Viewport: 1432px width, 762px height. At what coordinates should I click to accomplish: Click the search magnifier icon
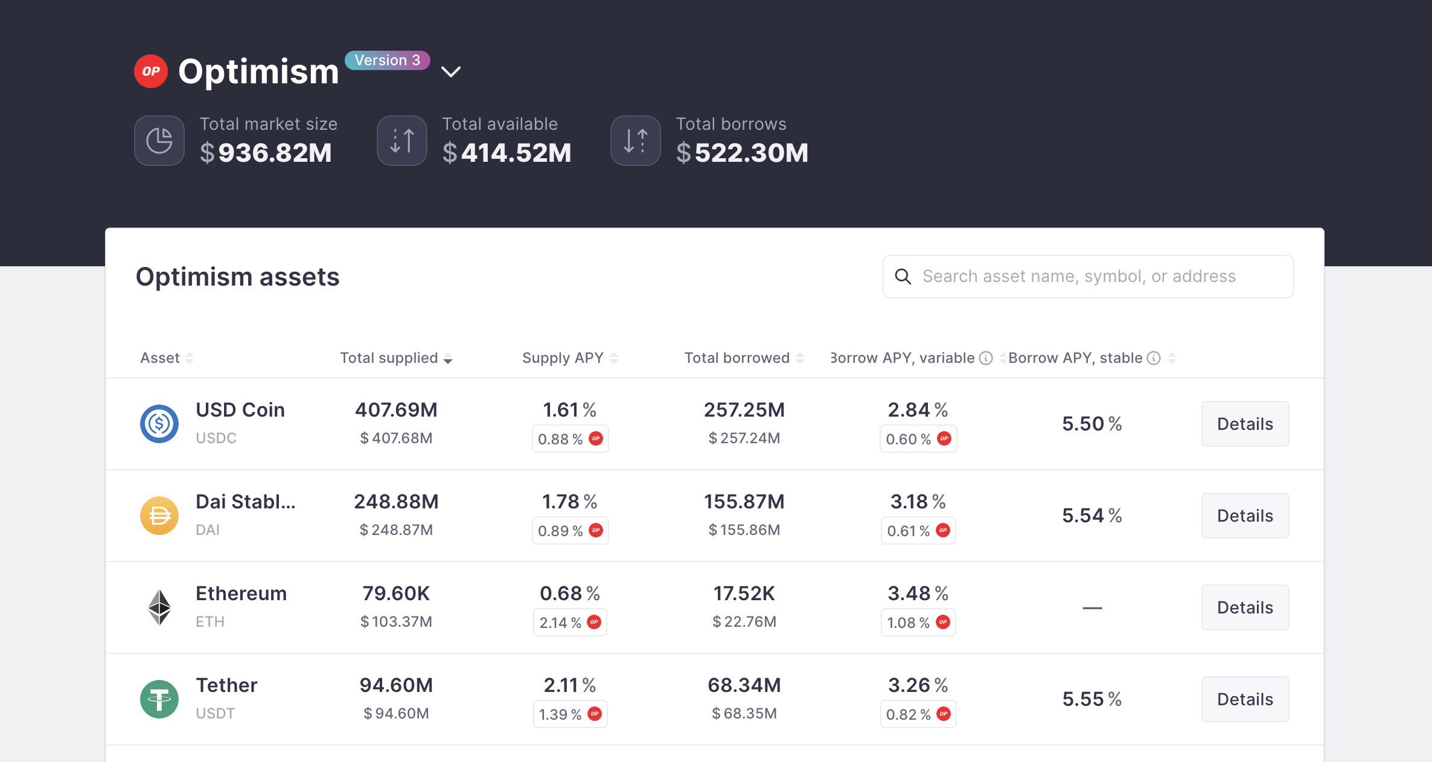coord(903,277)
